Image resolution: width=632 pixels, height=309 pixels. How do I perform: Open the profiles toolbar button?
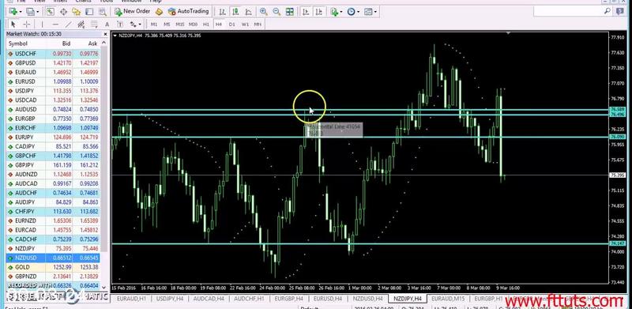point(32,11)
